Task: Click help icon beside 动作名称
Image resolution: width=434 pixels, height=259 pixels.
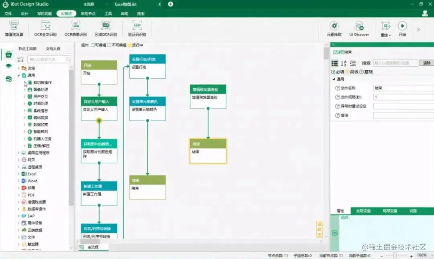Action: (x=338, y=88)
